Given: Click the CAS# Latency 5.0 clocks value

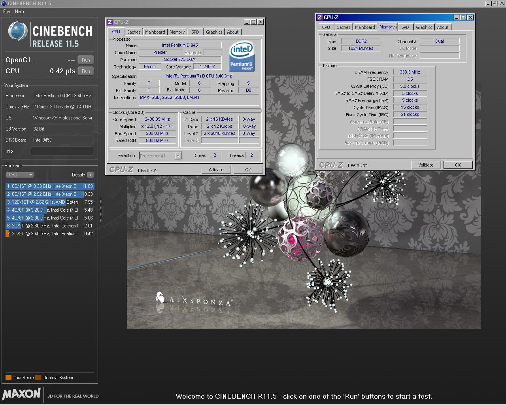Looking at the screenshot, I should click(x=410, y=86).
